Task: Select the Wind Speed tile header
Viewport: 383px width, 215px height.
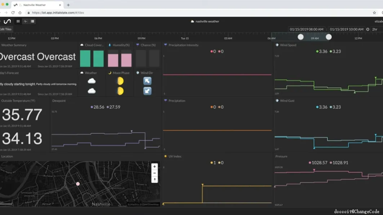Action: pos(288,45)
